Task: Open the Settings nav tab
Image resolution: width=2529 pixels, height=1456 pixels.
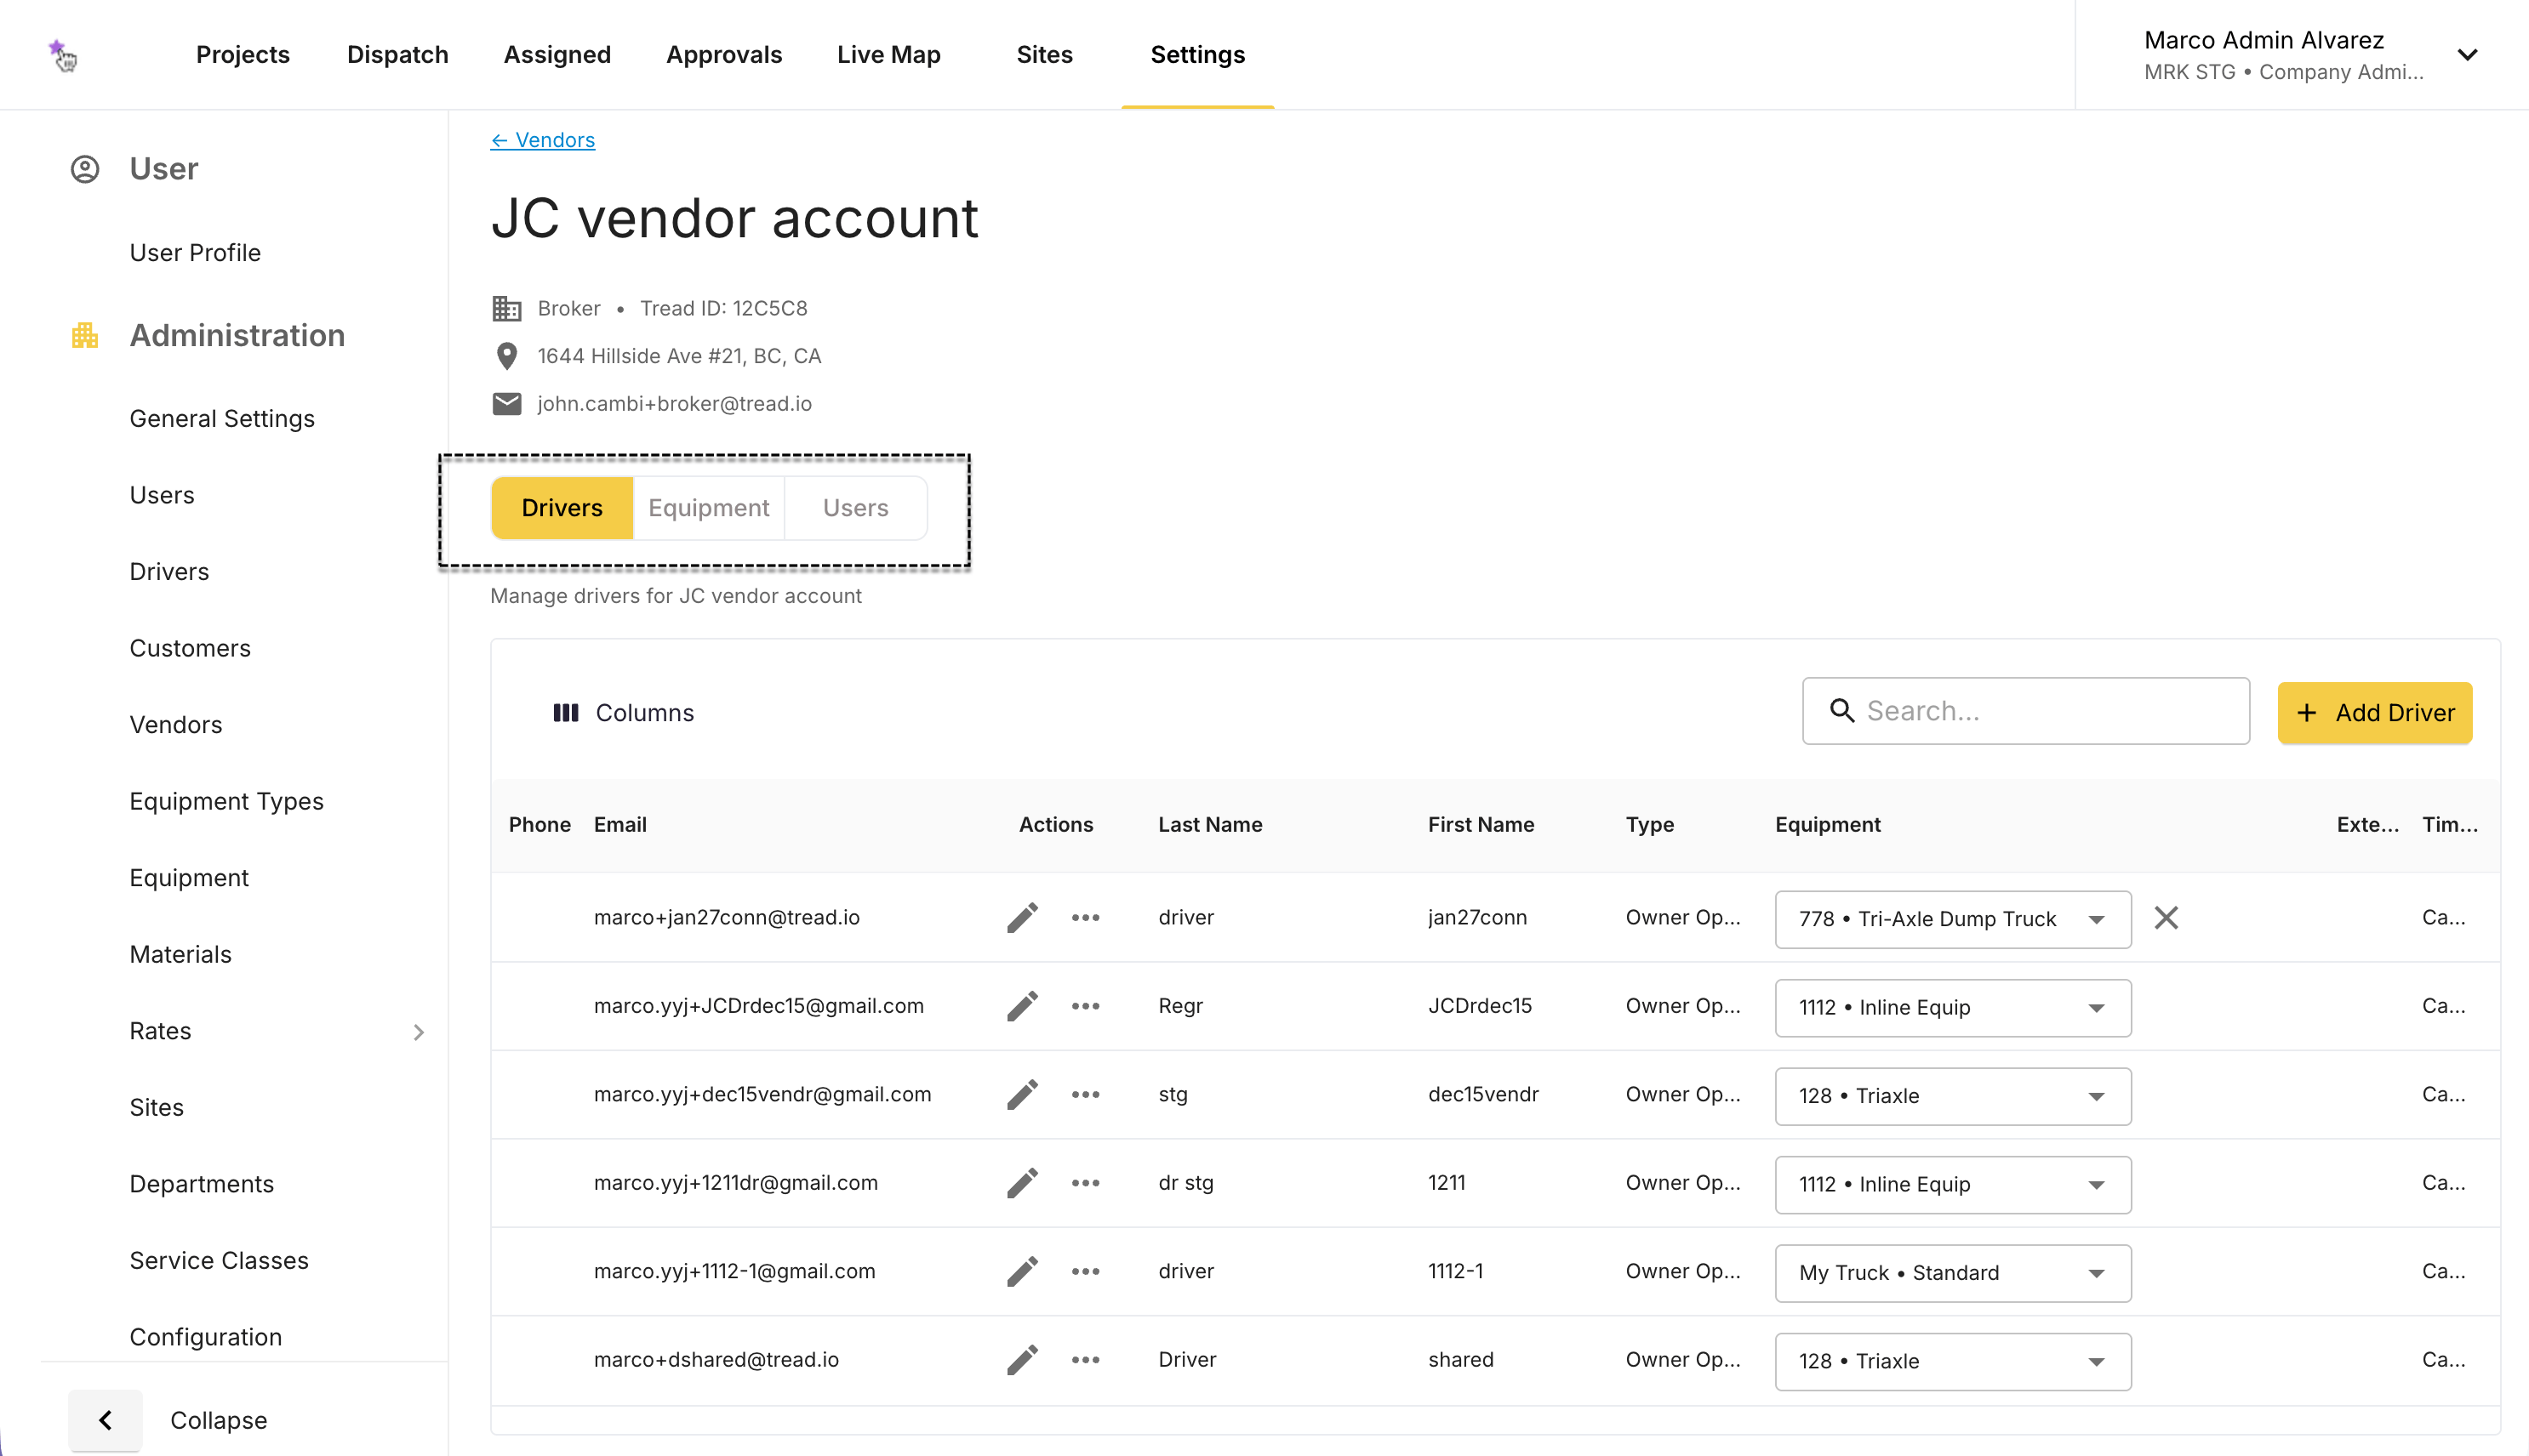Action: tap(1197, 55)
